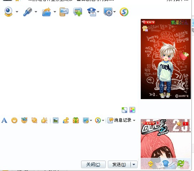This screenshot has height=171, width=194.
Task: Click the yellow item icon under contact's LV7
Action: click(145, 29)
